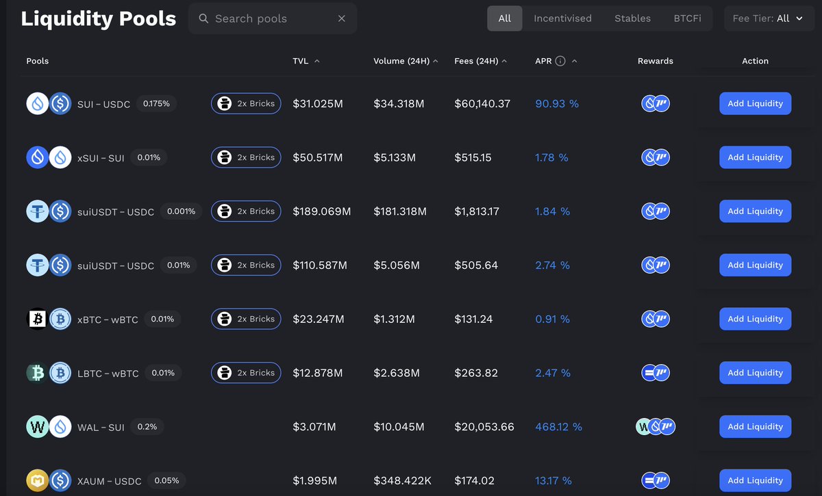The image size is (822, 496).
Task: Click the WAL – SUI pool token icons
Action: [x=49, y=427]
